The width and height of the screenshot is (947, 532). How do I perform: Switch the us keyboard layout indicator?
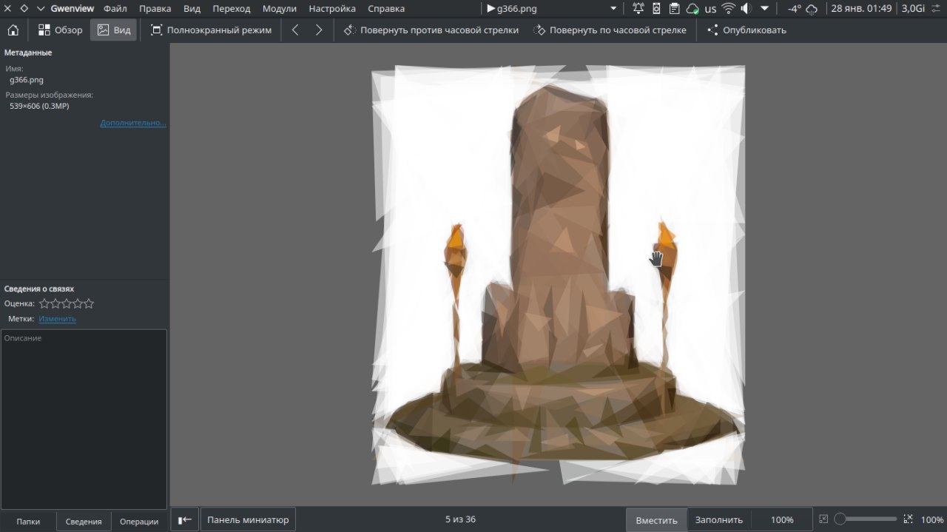point(710,9)
